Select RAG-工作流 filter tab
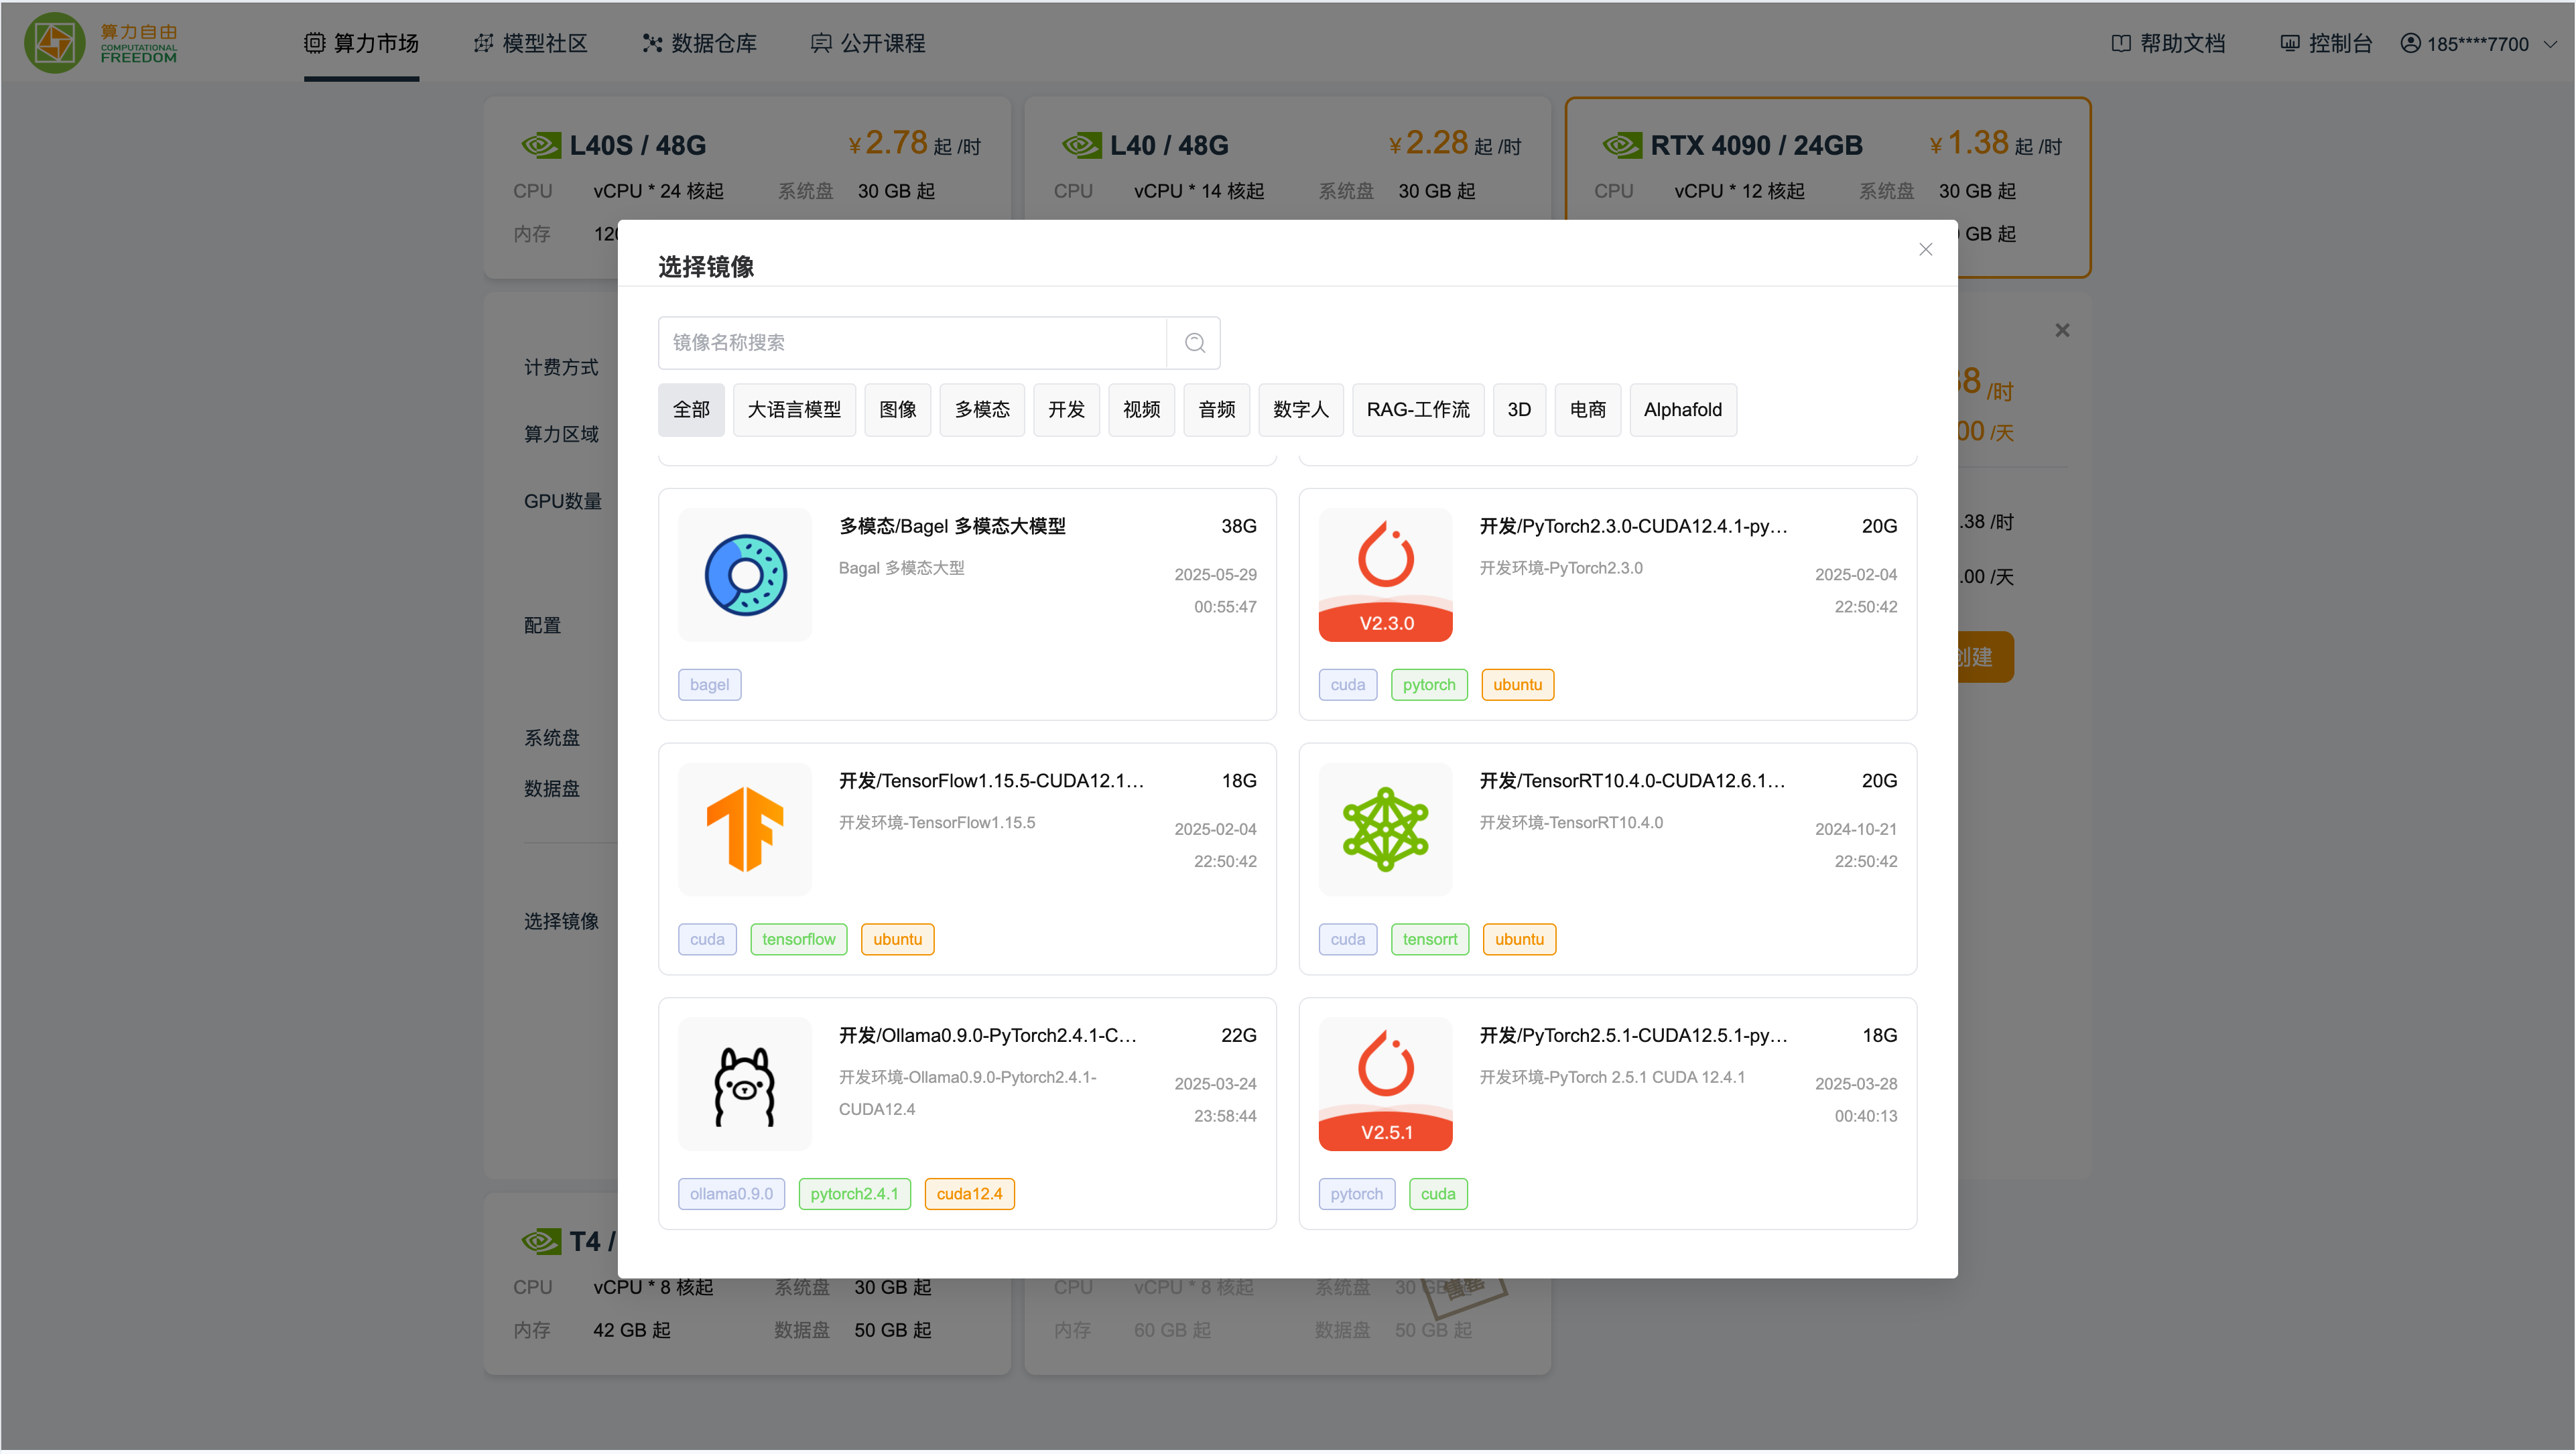This screenshot has height=1454, width=2576. (x=1417, y=410)
